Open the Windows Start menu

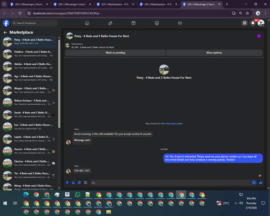pos(5,203)
